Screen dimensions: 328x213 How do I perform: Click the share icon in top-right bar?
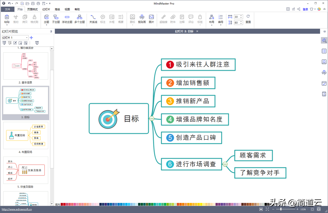point(299,9)
